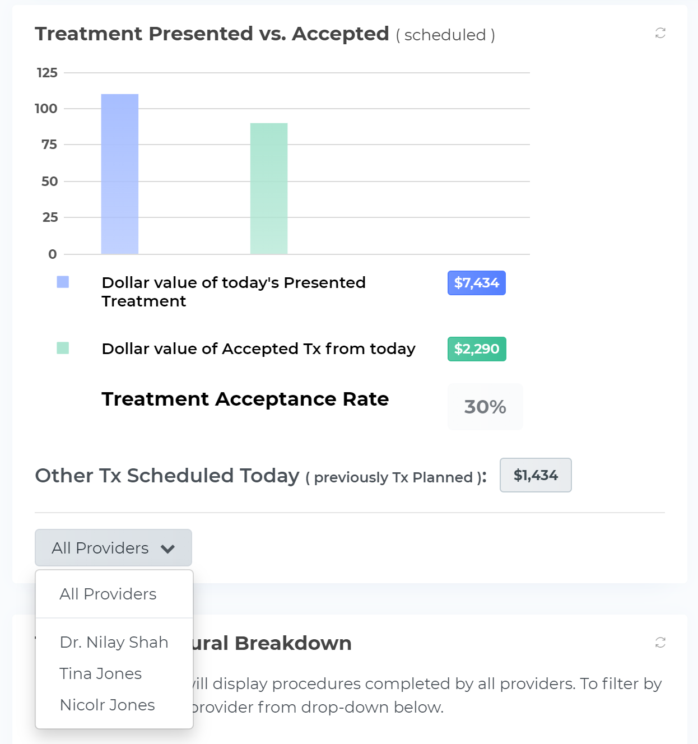Click the blue Presented Treatment legend swatch

coord(63,282)
